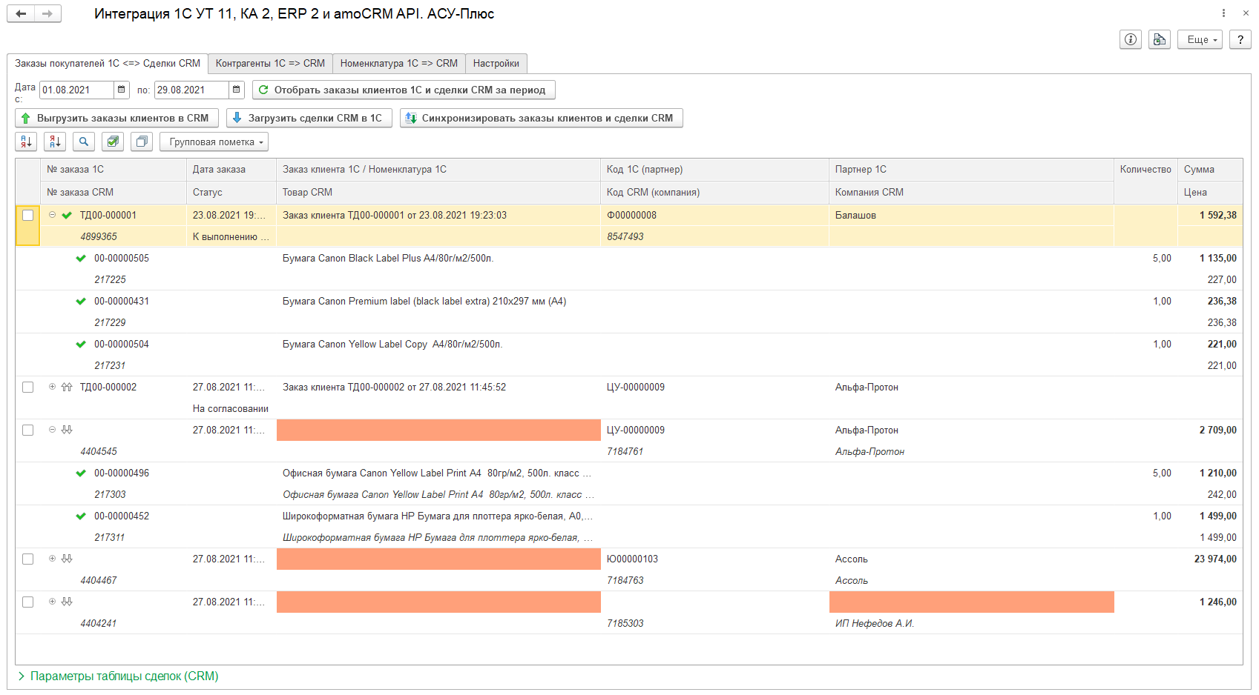Go back with the left arrow
The image size is (1259, 695).
pyautogui.click(x=21, y=14)
